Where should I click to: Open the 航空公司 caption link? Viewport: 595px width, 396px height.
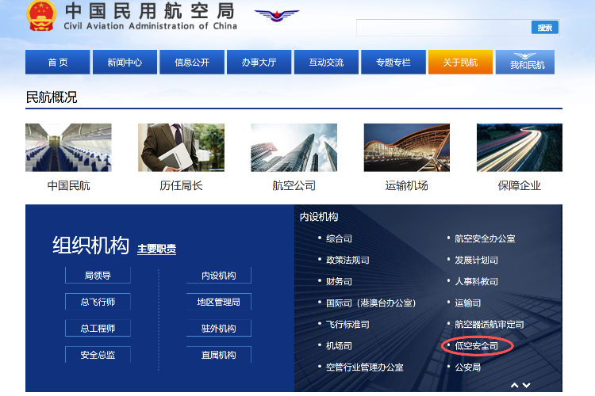[x=294, y=185]
